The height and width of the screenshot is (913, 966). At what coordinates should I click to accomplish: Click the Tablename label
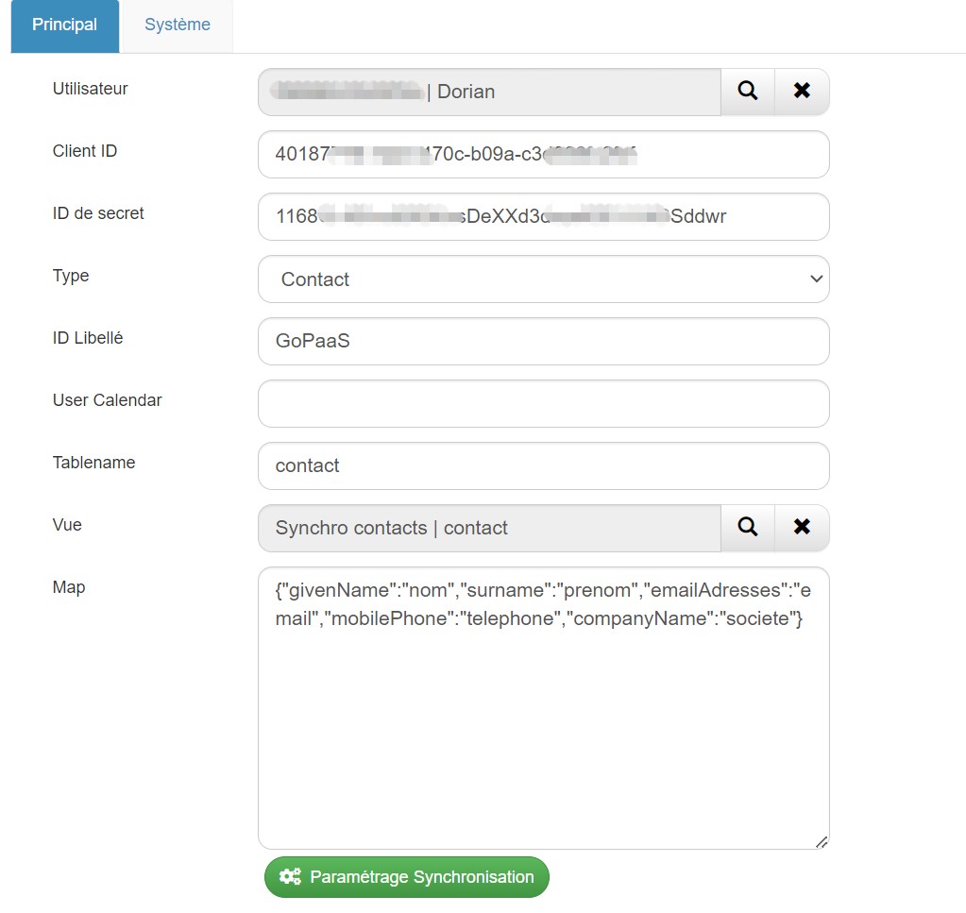coord(93,463)
